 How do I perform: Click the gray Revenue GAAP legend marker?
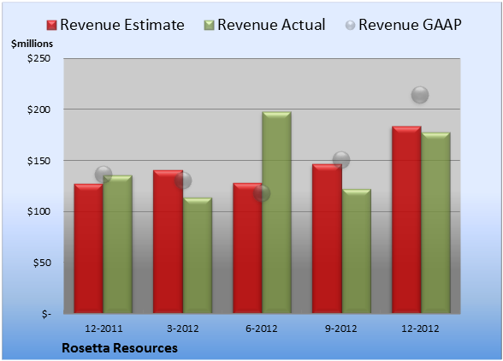click(351, 26)
